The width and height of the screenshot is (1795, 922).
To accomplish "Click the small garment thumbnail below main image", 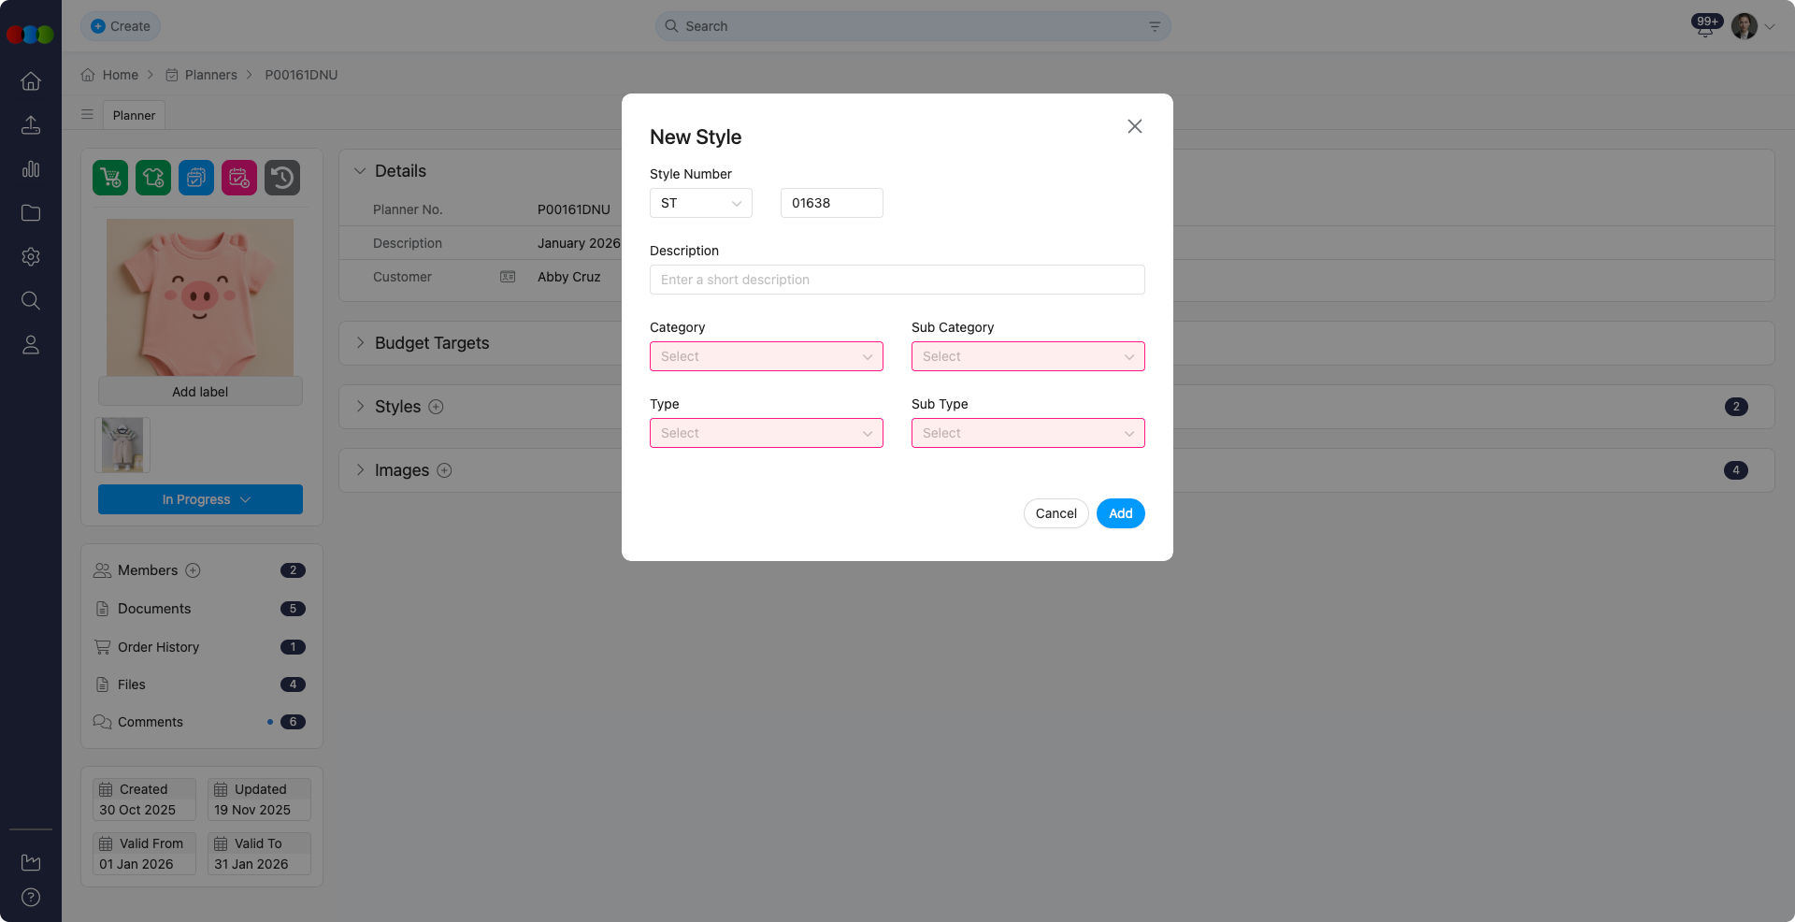I will (122, 445).
